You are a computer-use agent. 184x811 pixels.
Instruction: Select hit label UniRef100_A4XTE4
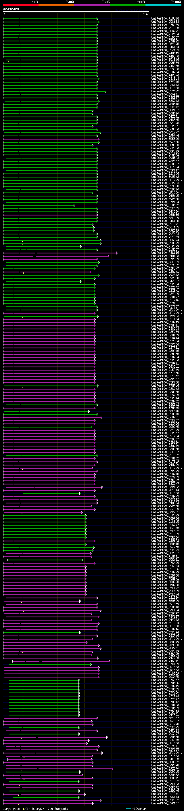tap(165, 47)
